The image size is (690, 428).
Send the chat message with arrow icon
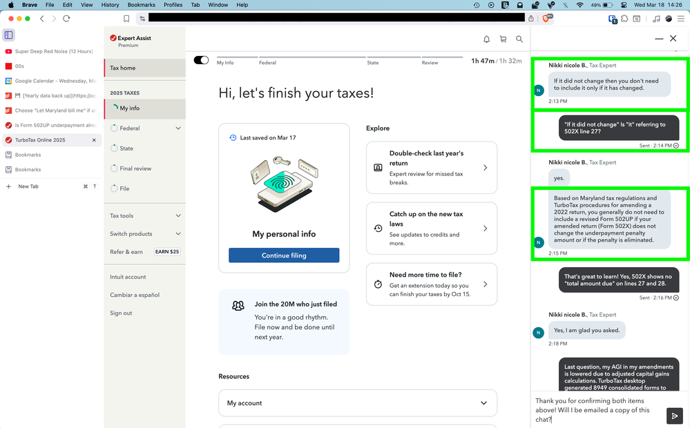pyautogui.click(x=675, y=416)
